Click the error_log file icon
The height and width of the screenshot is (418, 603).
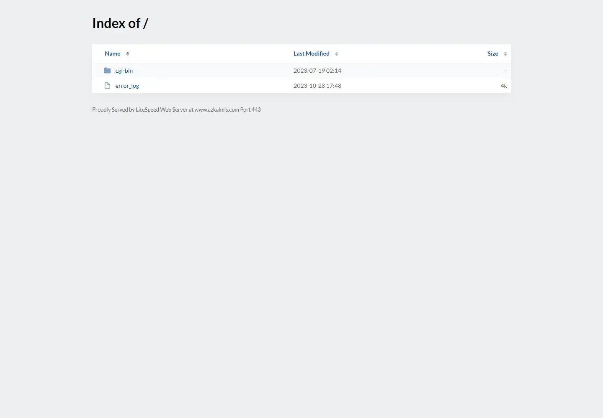click(x=107, y=86)
